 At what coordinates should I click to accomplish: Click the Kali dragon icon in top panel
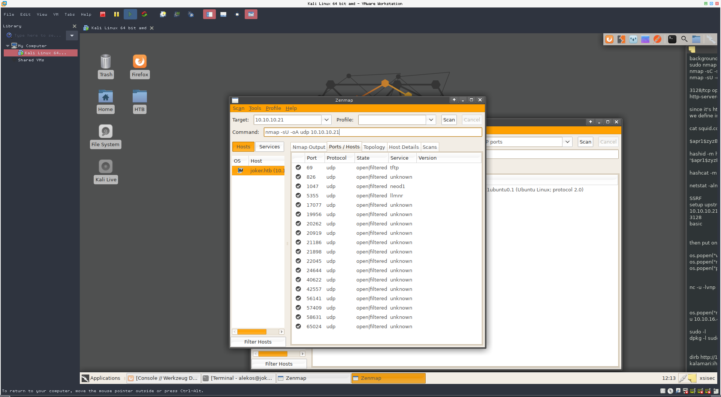[x=711, y=39]
